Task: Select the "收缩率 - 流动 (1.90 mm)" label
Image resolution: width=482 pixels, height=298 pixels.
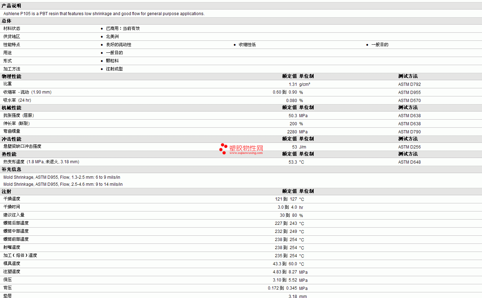Action: (x=27, y=92)
